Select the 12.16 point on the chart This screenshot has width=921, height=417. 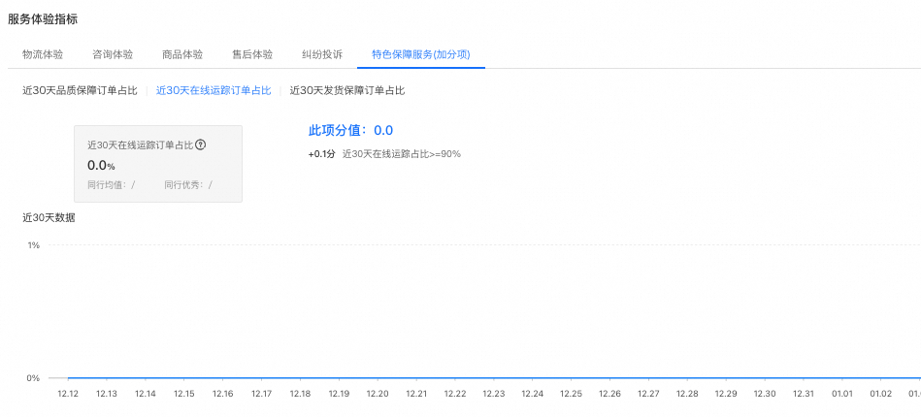point(223,394)
